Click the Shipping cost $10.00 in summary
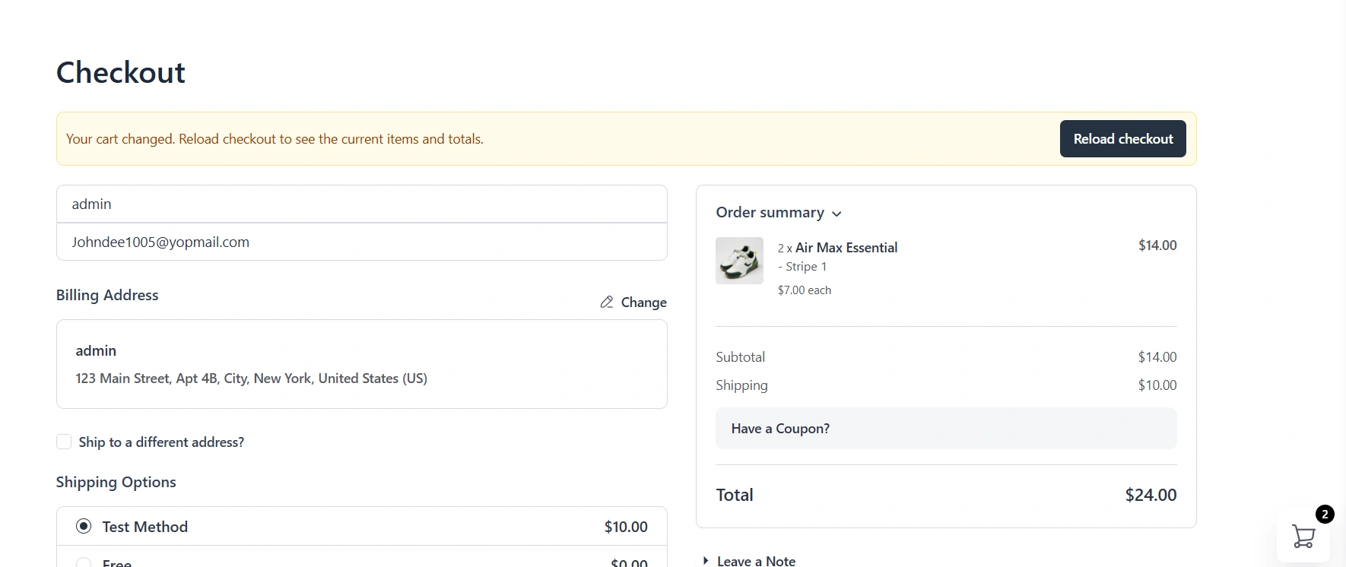 pos(1157,385)
